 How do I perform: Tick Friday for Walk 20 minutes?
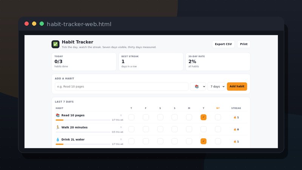pos(146,129)
